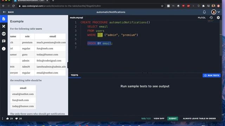Open a new browser tab
The width and height of the screenshot is (225, 126).
[x=53, y=1]
